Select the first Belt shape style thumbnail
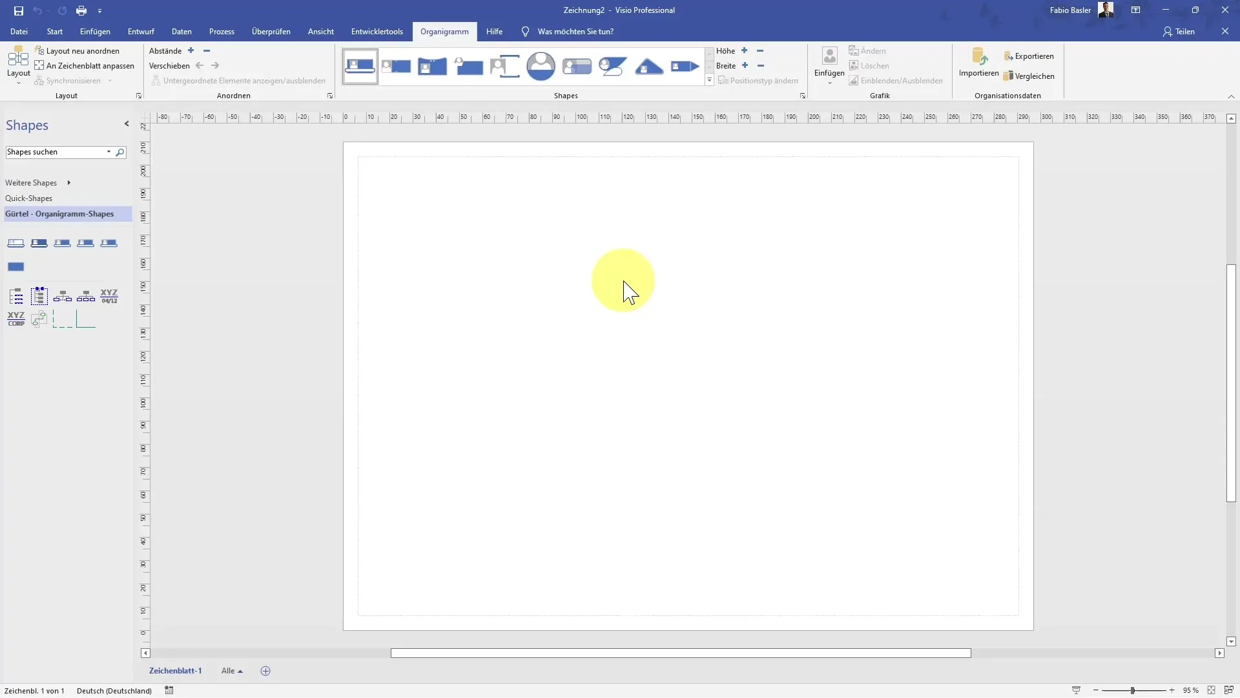Viewport: 1240px width, 698px height. pos(360,66)
